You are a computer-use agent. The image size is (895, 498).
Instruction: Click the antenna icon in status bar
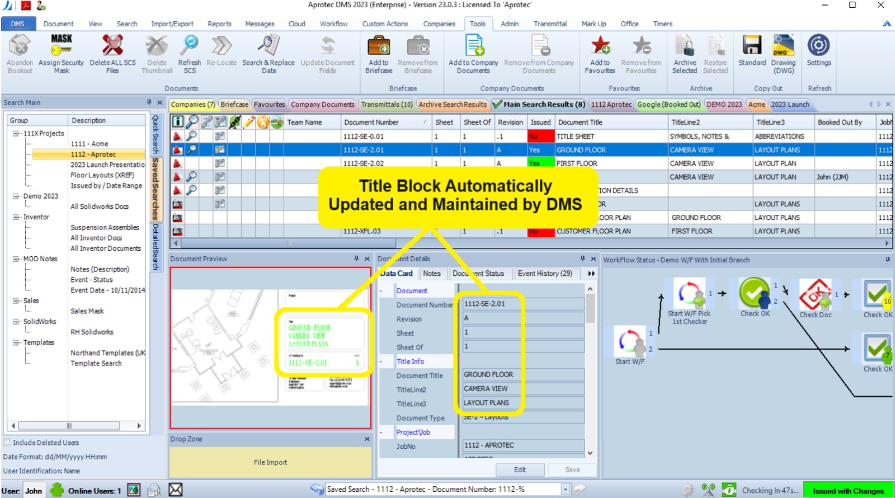click(x=708, y=490)
